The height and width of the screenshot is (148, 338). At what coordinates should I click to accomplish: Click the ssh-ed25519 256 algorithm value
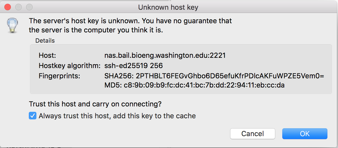point(133,66)
